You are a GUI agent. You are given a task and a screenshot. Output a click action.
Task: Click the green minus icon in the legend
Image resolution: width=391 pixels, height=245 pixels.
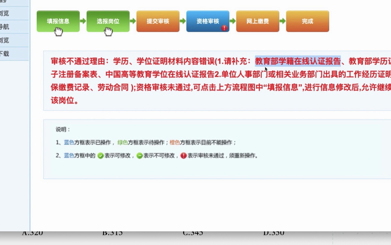(x=140, y=156)
